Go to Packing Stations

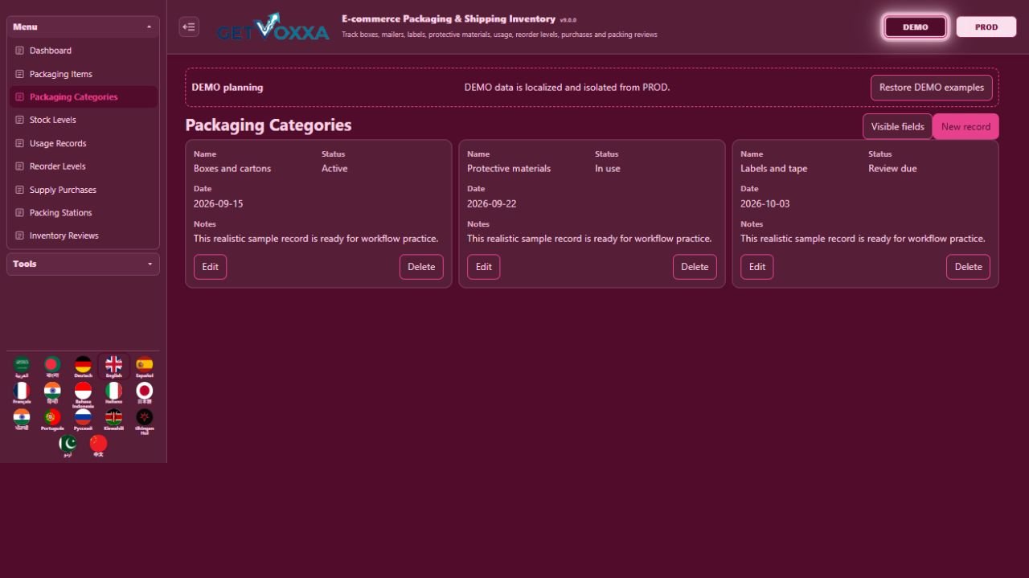[83, 213]
